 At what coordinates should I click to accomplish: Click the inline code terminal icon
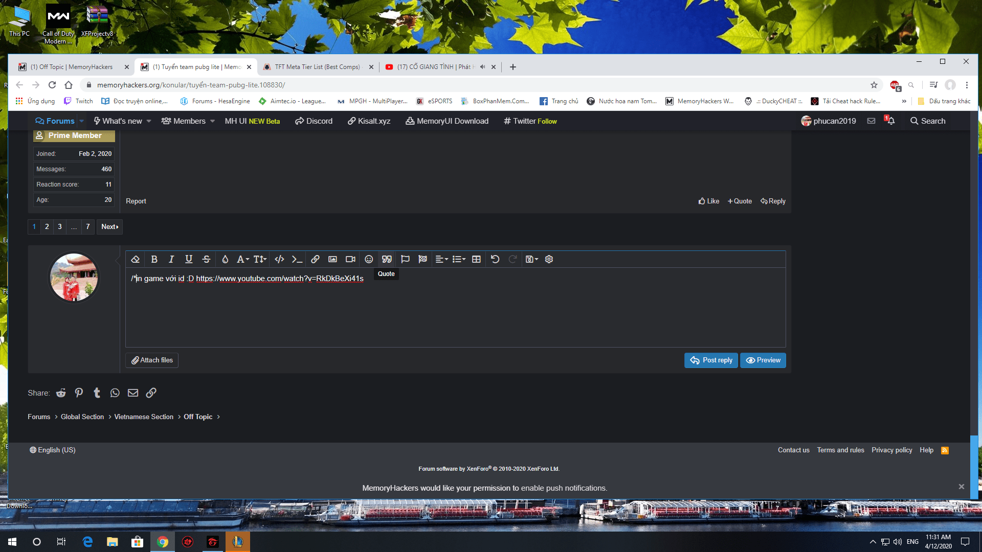tap(297, 259)
